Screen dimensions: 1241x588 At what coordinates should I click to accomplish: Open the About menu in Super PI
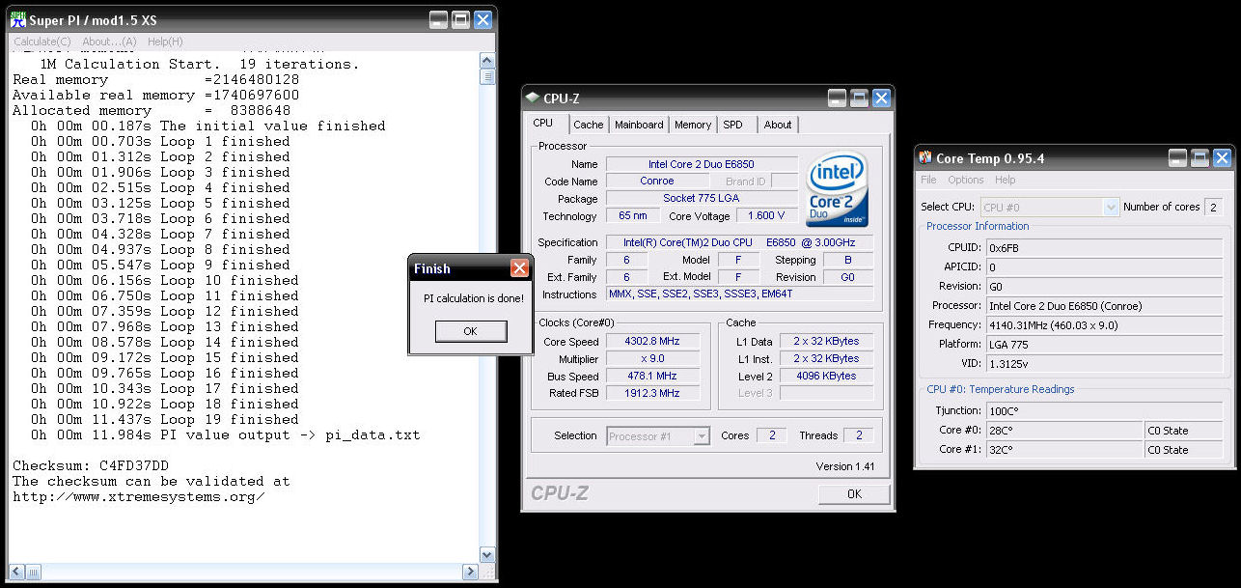109,42
